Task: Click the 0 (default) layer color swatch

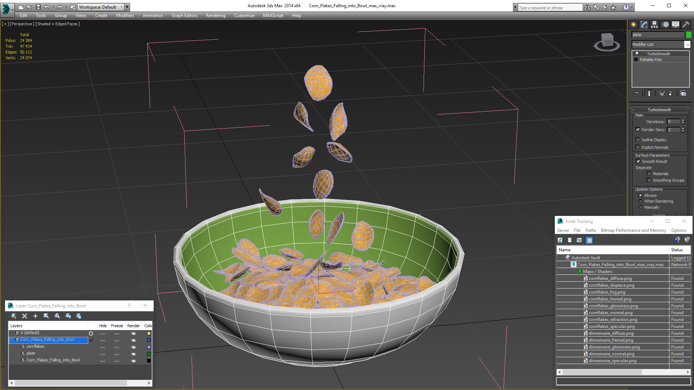Action: [149, 333]
